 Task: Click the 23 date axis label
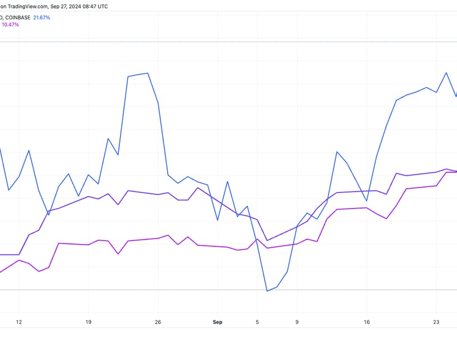436,322
